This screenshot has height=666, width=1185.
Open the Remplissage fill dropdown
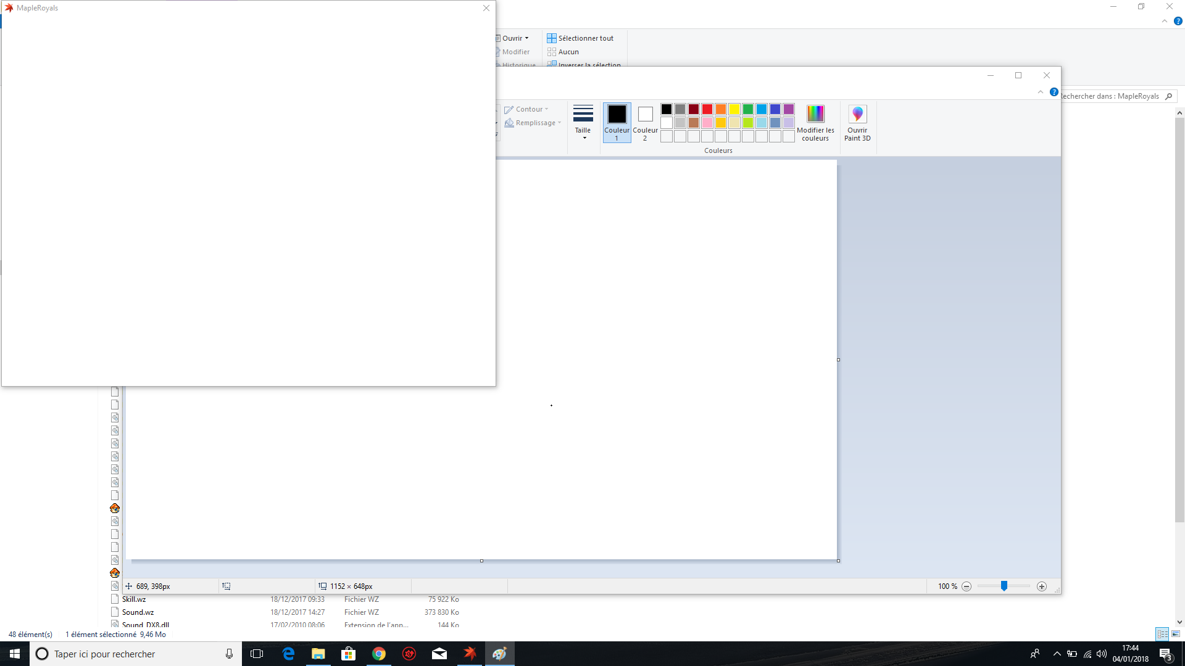(x=533, y=123)
